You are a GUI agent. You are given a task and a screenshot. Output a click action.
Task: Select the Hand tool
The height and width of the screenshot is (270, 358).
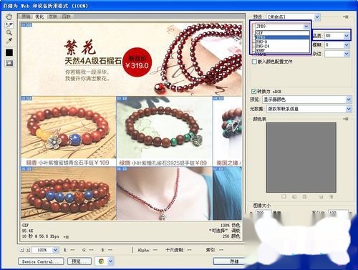coord(9,16)
